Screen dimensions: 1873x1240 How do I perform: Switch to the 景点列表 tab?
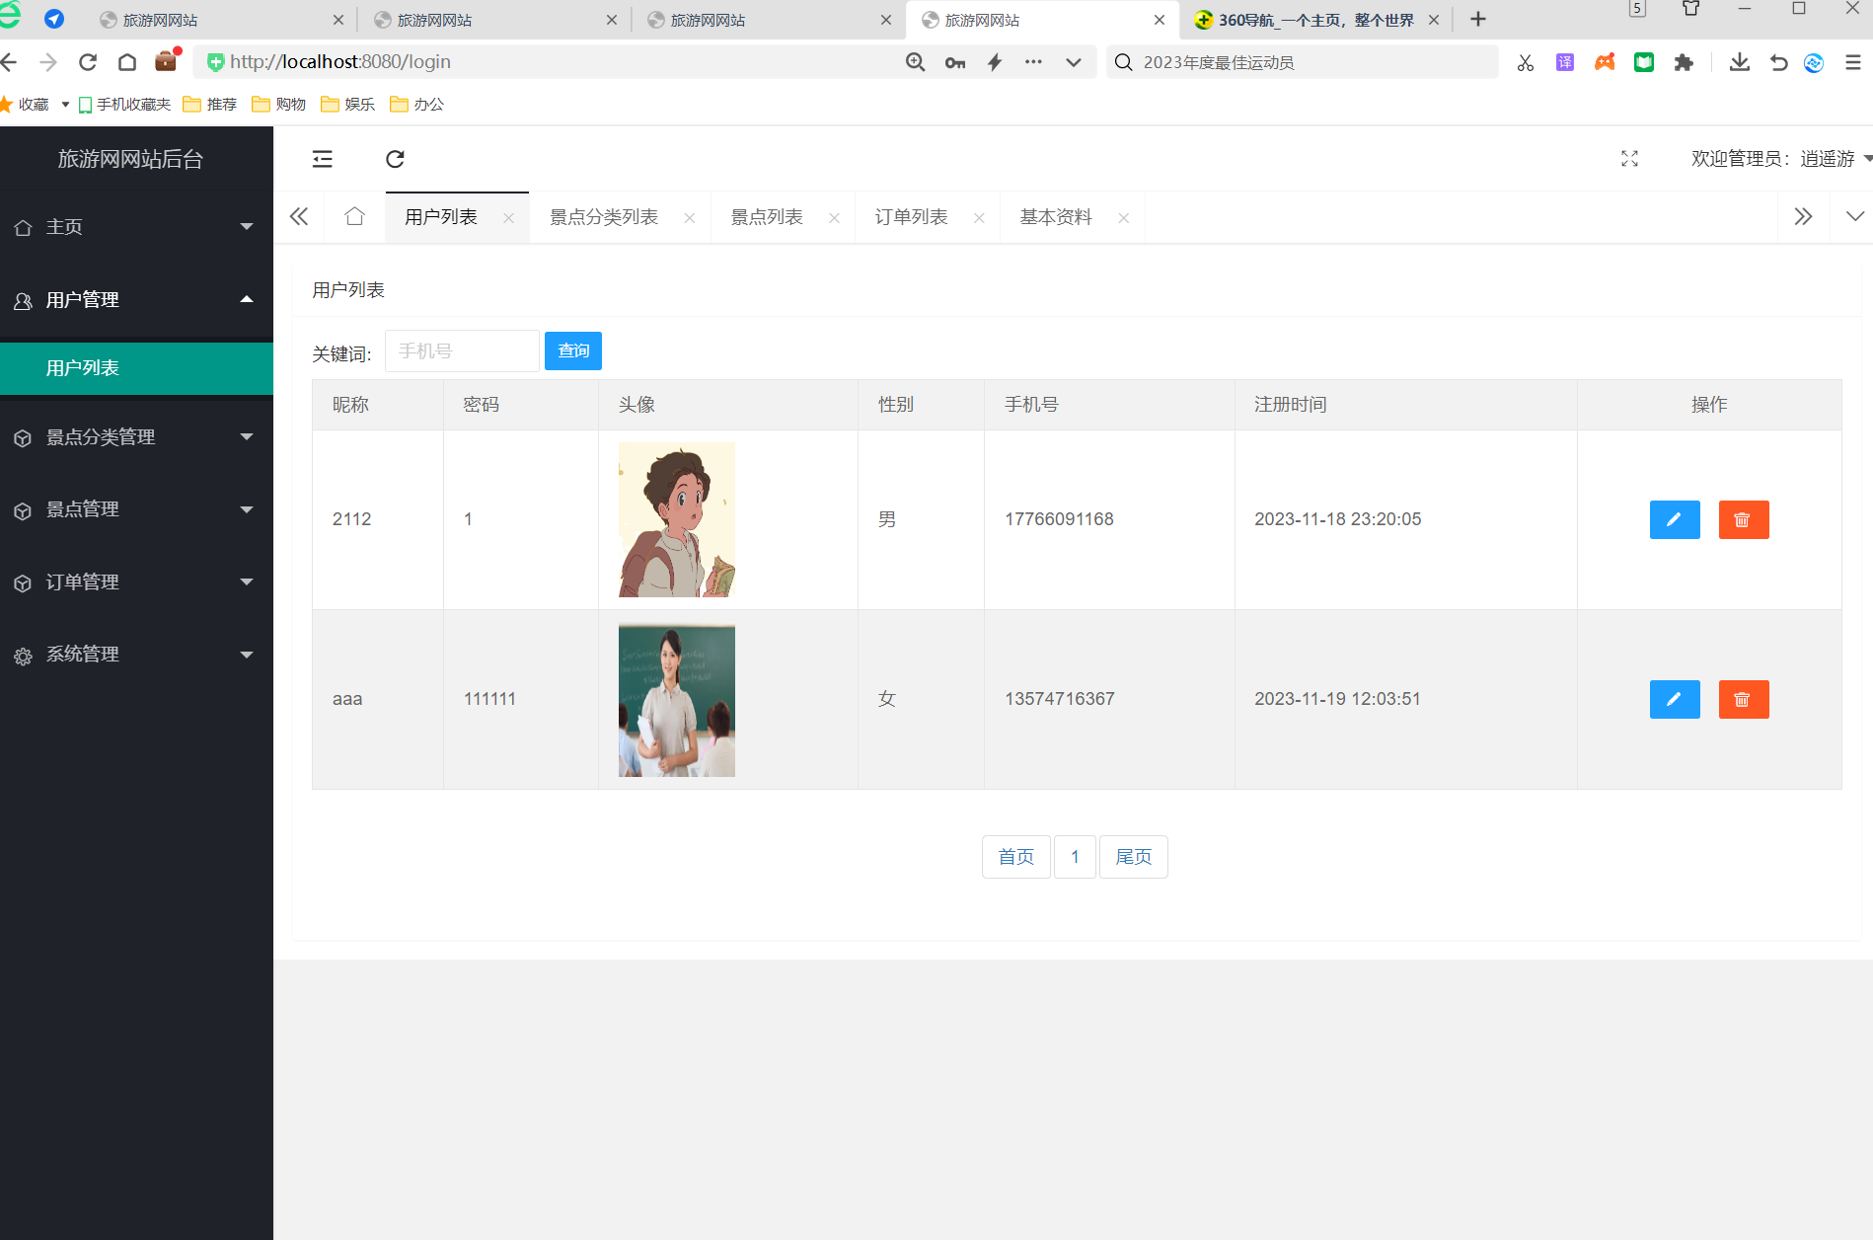[x=766, y=216]
